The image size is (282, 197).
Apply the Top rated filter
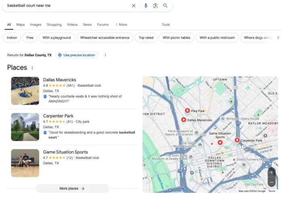pos(146,38)
